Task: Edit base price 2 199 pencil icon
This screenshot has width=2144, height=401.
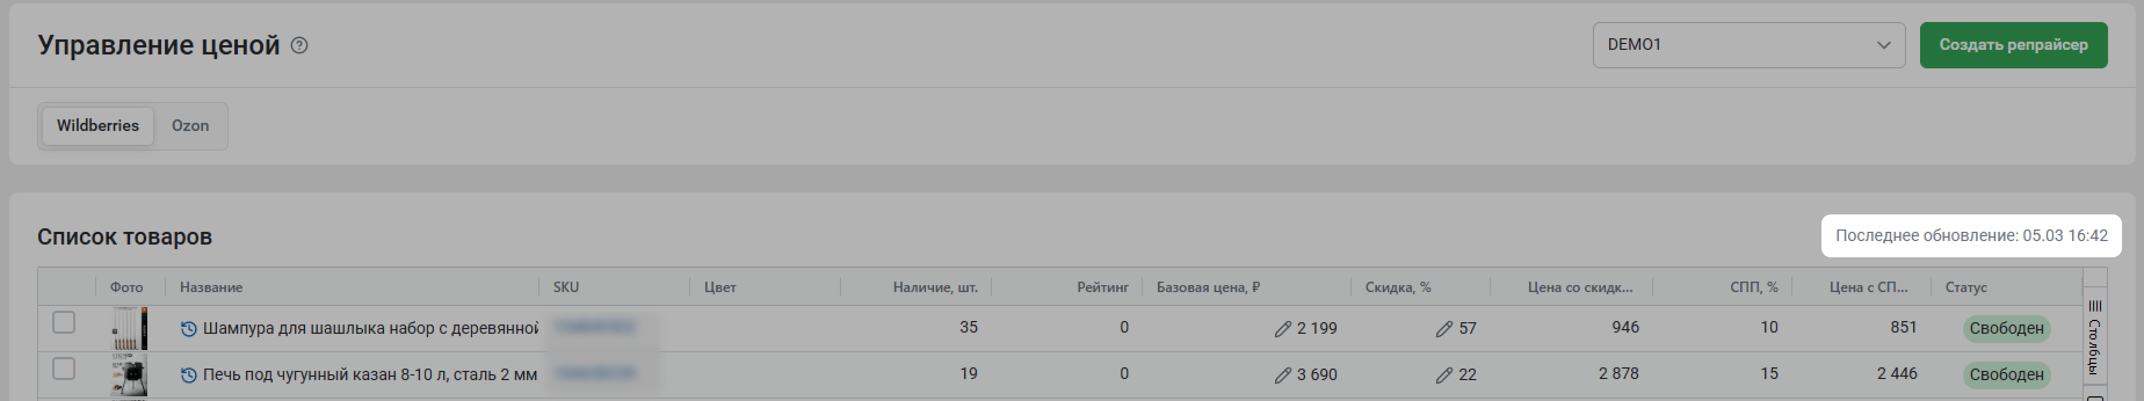Action: [x=1282, y=330]
